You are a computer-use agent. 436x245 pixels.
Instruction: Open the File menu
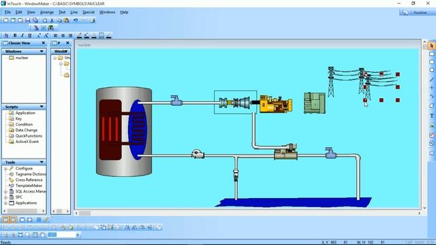[x=7, y=12]
